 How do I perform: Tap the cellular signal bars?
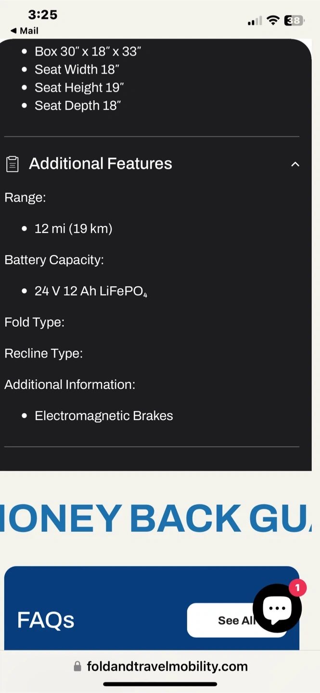[x=255, y=21]
